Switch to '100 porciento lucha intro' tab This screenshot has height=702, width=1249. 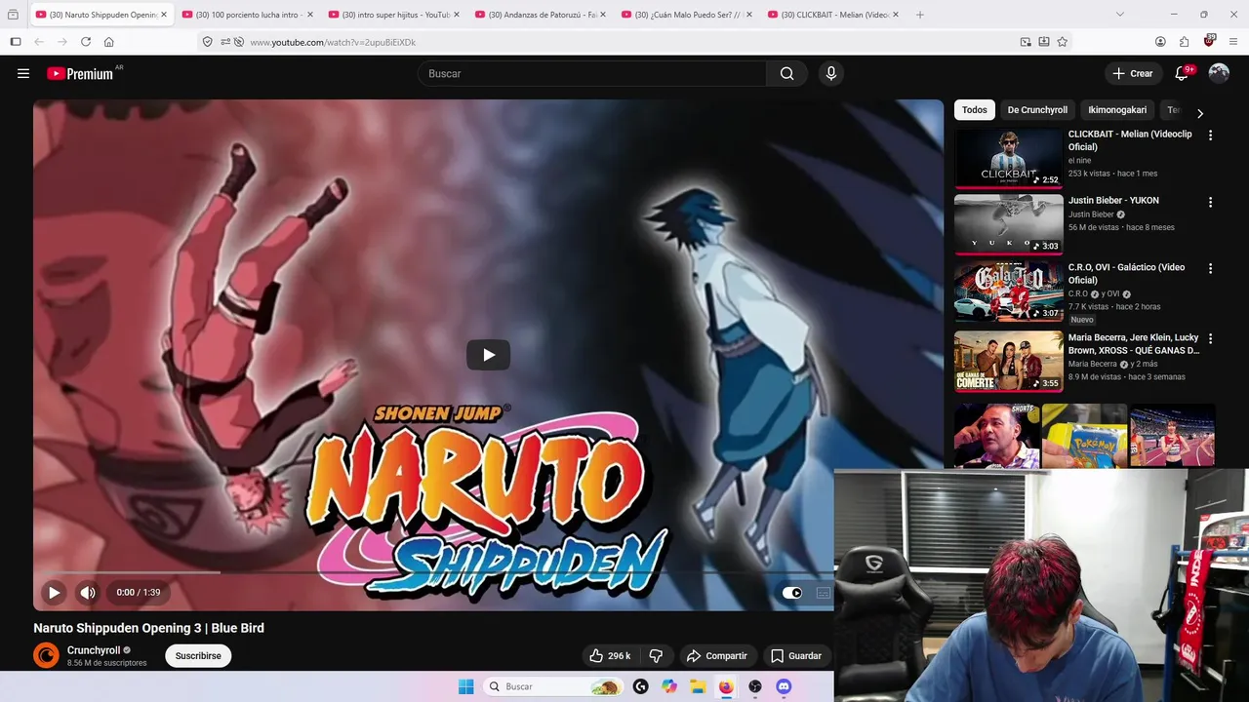pos(248,15)
